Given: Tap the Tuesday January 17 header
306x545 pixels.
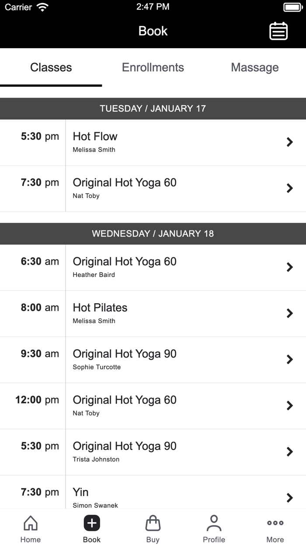Looking at the screenshot, I should point(153,108).
